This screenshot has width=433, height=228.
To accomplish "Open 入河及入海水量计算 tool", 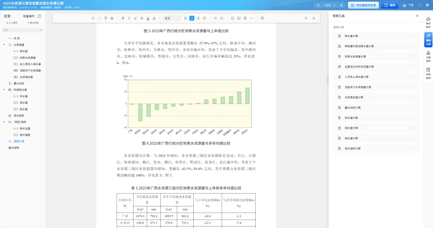I will [376, 77].
